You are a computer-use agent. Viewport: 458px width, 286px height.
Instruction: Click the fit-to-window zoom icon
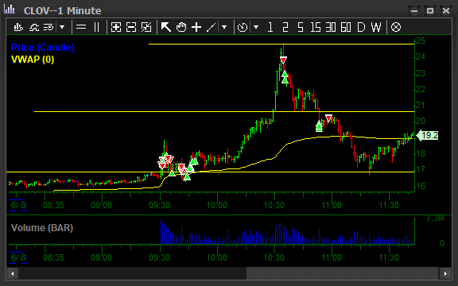146,27
